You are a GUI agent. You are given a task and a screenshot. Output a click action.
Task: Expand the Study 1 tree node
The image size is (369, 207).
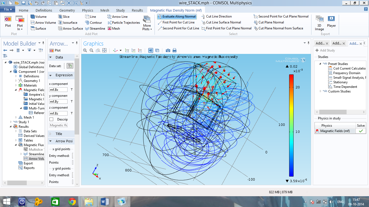pyautogui.click(x=11, y=122)
